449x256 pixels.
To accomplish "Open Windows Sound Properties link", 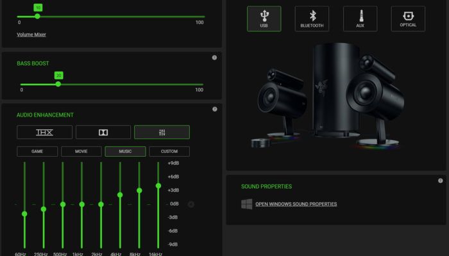I will (296, 204).
